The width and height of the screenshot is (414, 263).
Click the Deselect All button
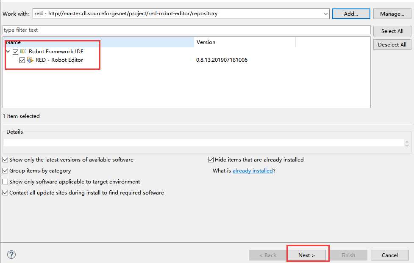(392, 44)
